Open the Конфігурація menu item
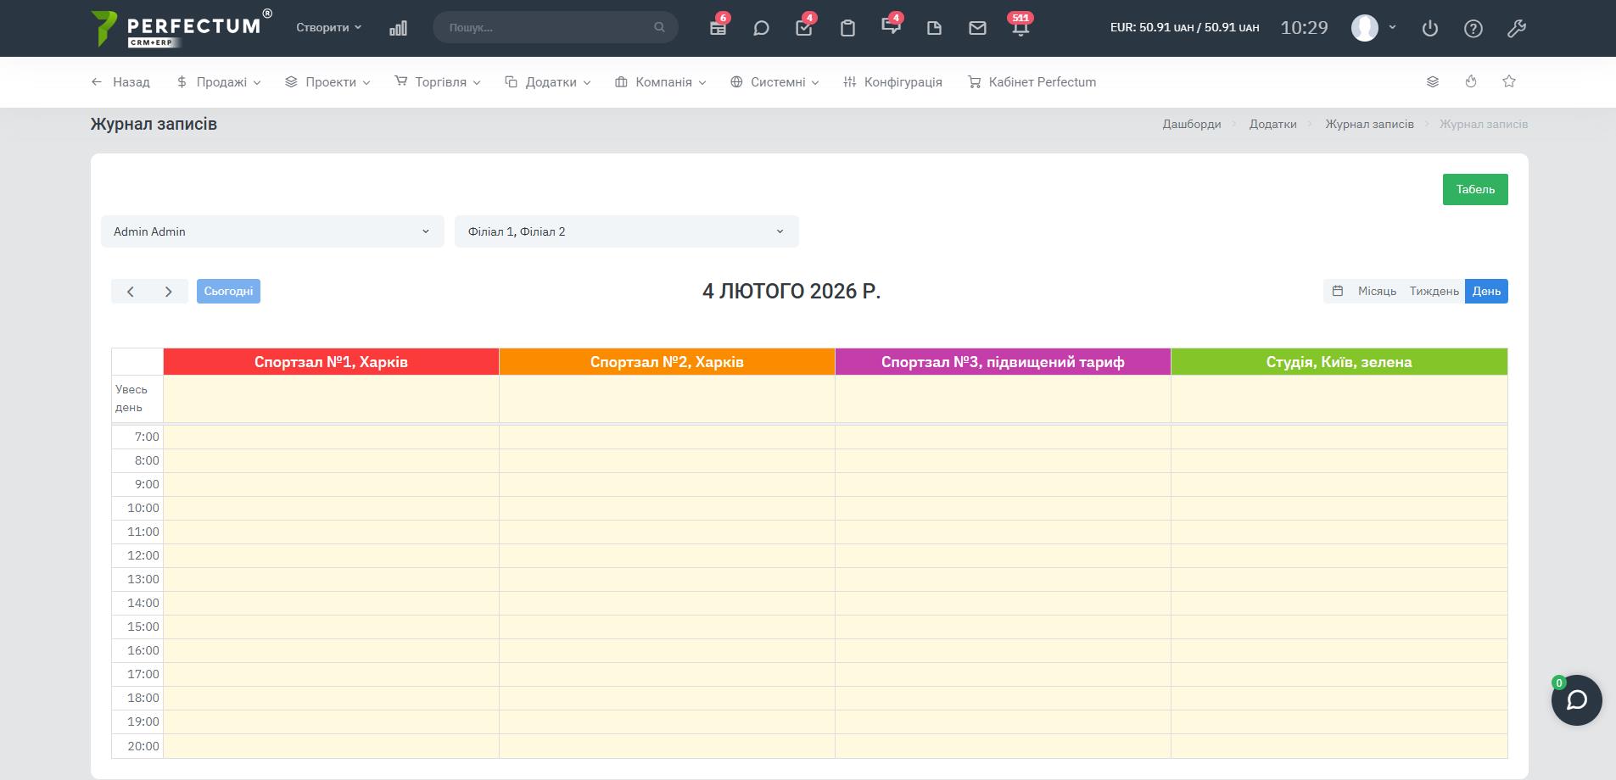The width and height of the screenshot is (1616, 780). click(x=892, y=82)
